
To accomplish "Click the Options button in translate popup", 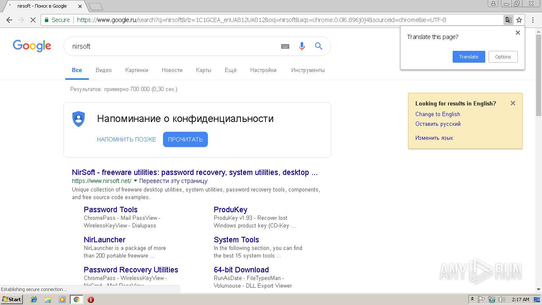I will [x=503, y=57].
